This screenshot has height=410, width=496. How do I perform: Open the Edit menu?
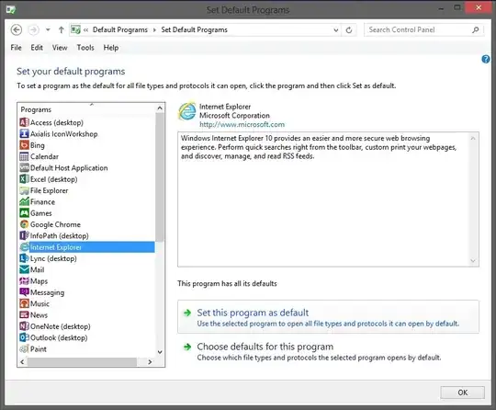37,48
